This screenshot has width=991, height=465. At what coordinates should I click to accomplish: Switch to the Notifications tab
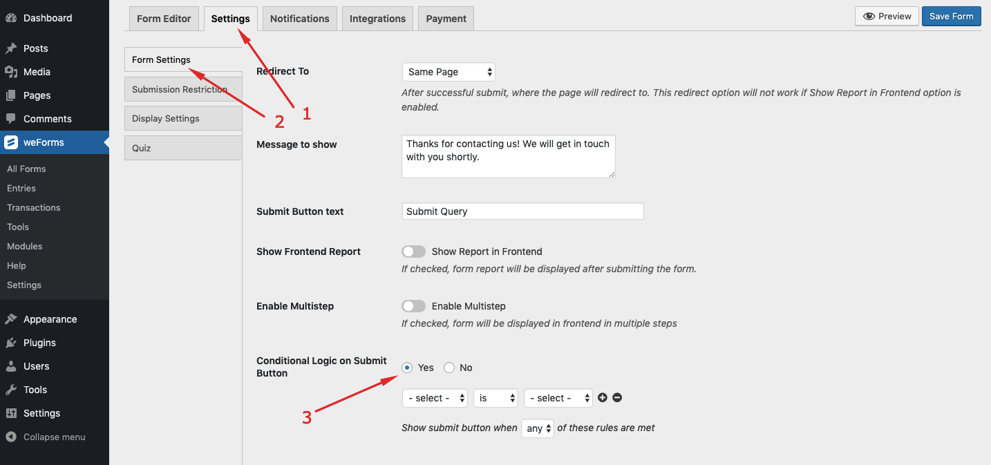pos(299,19)
